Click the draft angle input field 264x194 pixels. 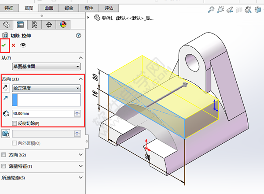click(43, 134)
